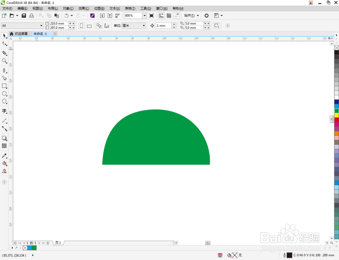Click the yellow swatch in color palette
Image resolution: width=339 pixels, height=260 pixels.
[337, 115]
